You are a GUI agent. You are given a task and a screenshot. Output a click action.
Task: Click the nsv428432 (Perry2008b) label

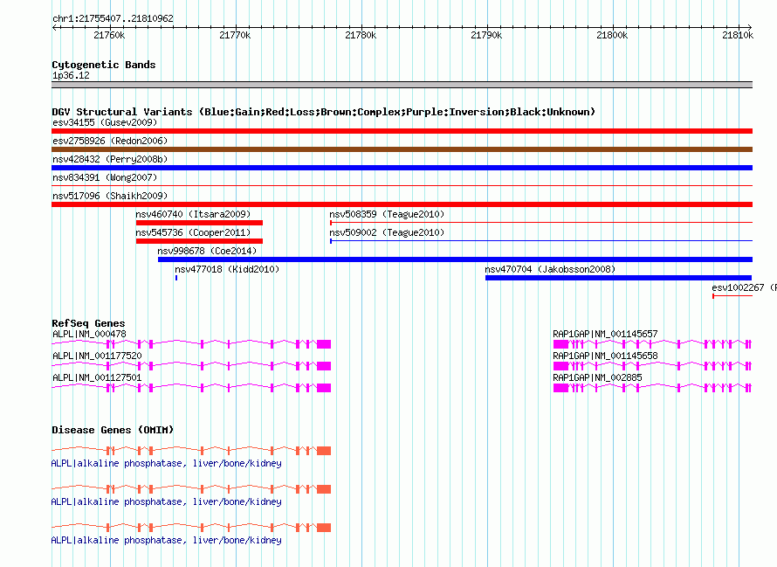pos(110,159)
